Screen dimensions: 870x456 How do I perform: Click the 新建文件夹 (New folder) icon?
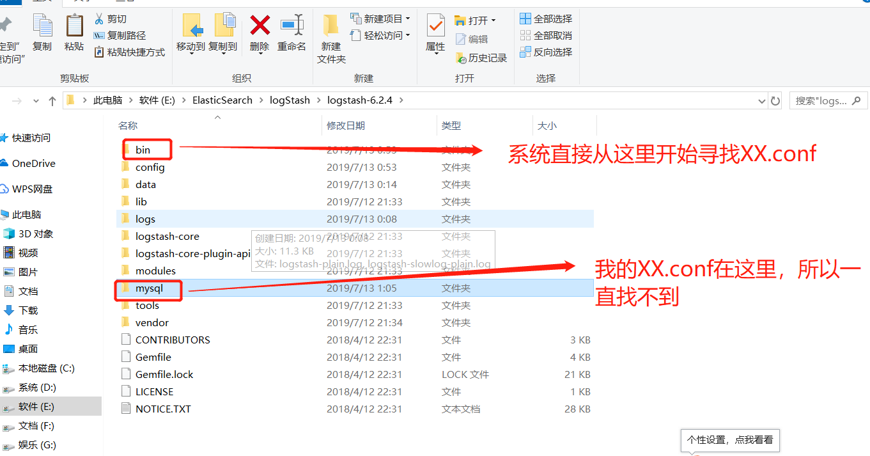click(330, 35)
